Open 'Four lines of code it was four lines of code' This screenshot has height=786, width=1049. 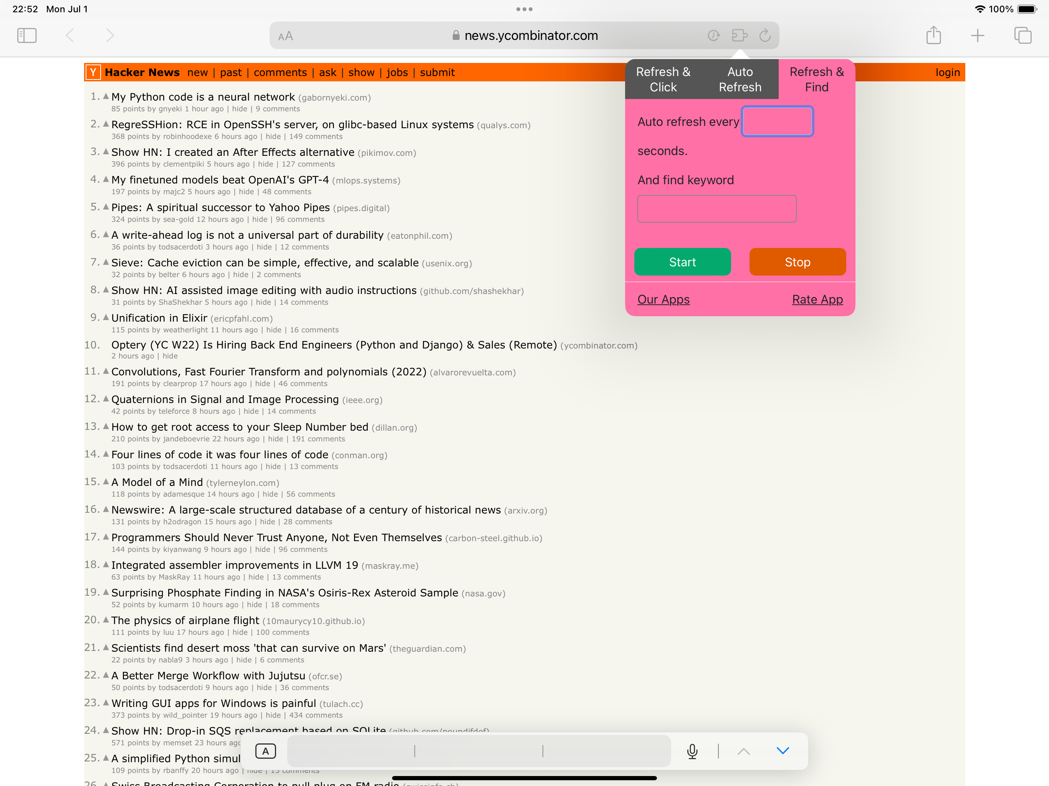click(x=220, y=455)
